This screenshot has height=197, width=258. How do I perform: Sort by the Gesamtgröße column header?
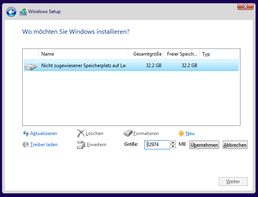[x=146, y=54]
